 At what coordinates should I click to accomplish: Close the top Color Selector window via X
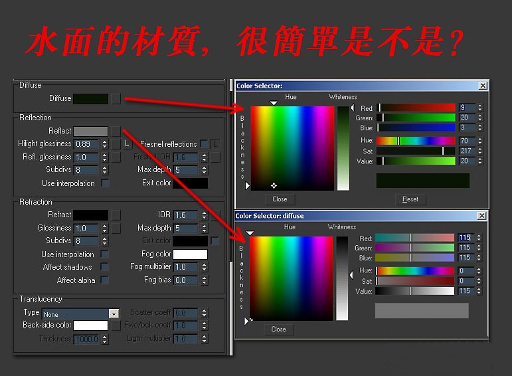tap(483, 86)
